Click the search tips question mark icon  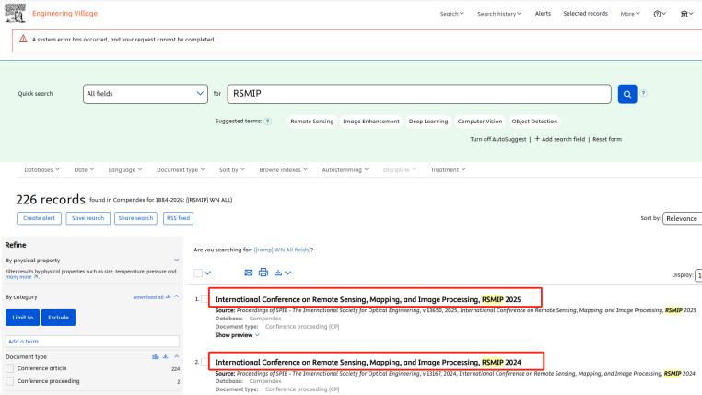point(644,93)
